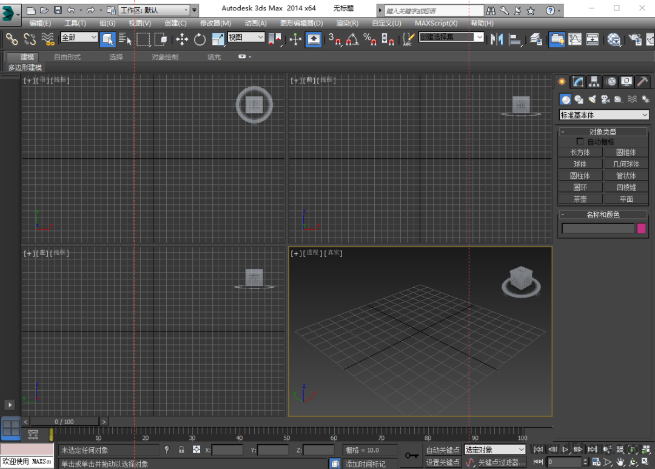Open the reference coordinate system dropdown 视图

[246, 38]
